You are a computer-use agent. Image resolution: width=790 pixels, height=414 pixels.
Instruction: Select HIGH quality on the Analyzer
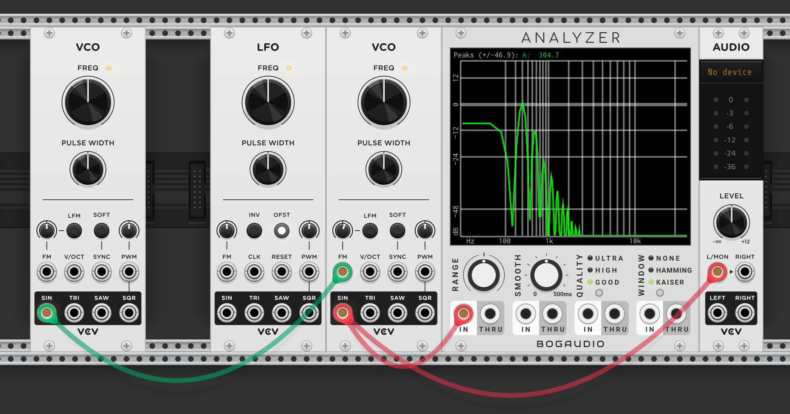603,270
